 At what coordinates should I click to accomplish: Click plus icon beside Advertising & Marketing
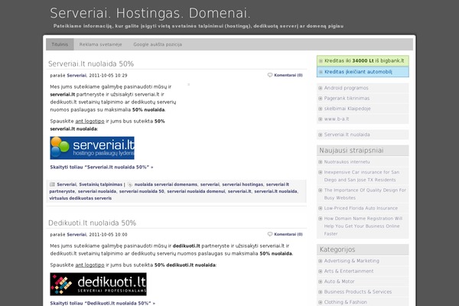tap(321, 261)
